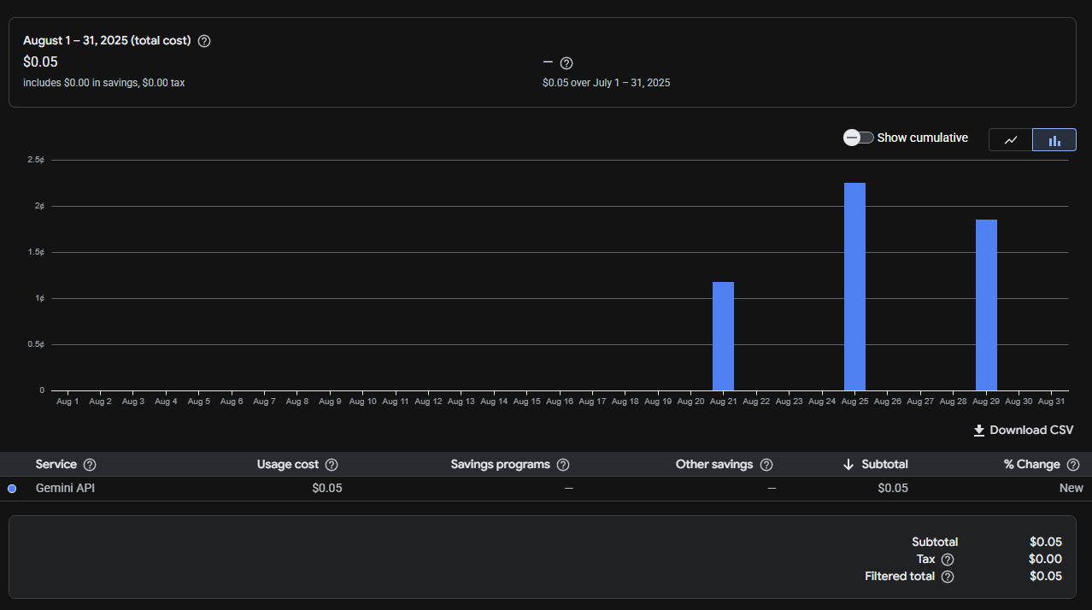
Task: Open help icon beside total cost heading
Action: (204, 41)
